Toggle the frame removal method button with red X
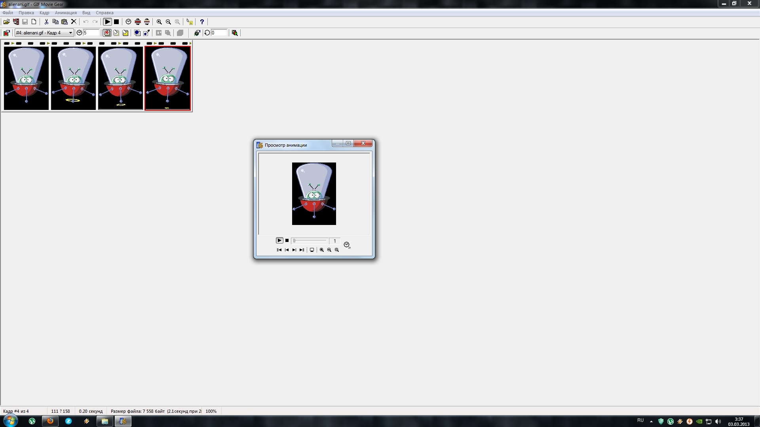 coord(107,33)
